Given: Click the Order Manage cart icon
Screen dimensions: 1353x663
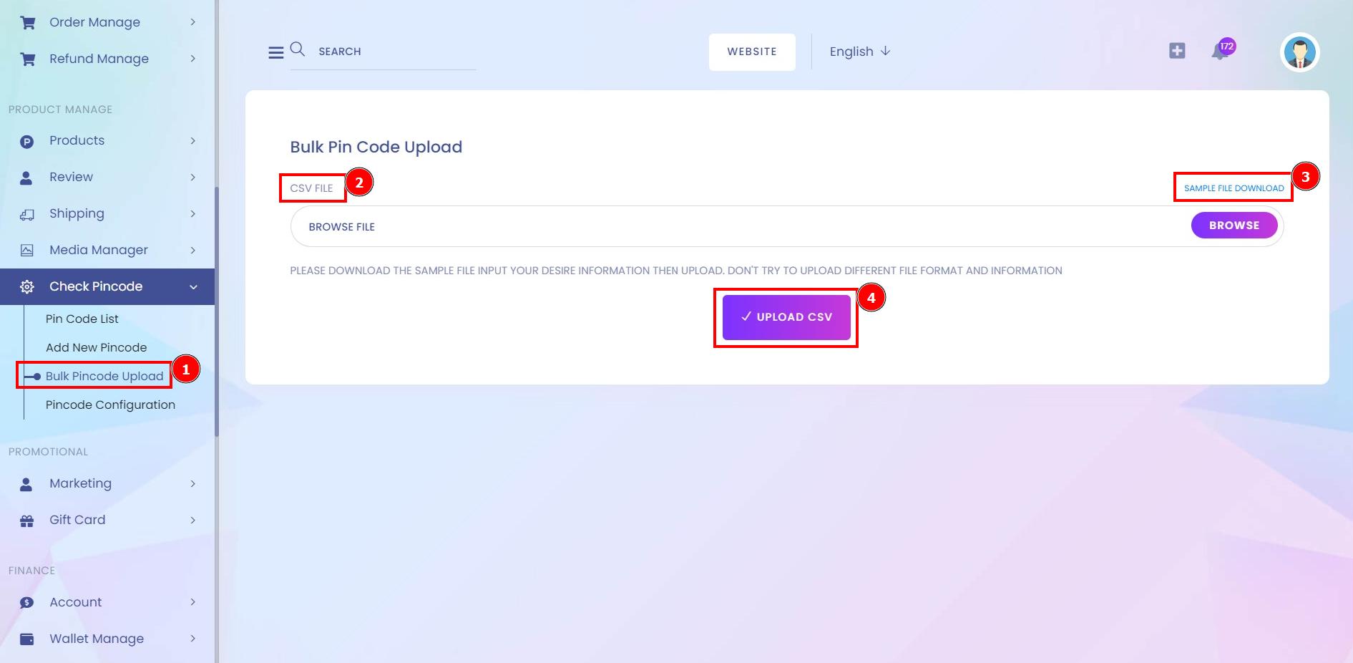Looking at the screenshot, I should click(x=28, y=23).
